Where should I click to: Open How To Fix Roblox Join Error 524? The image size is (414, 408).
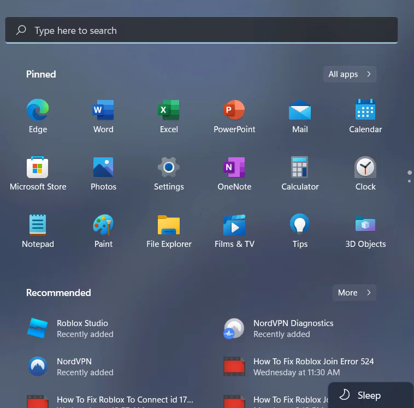point(298,366)
